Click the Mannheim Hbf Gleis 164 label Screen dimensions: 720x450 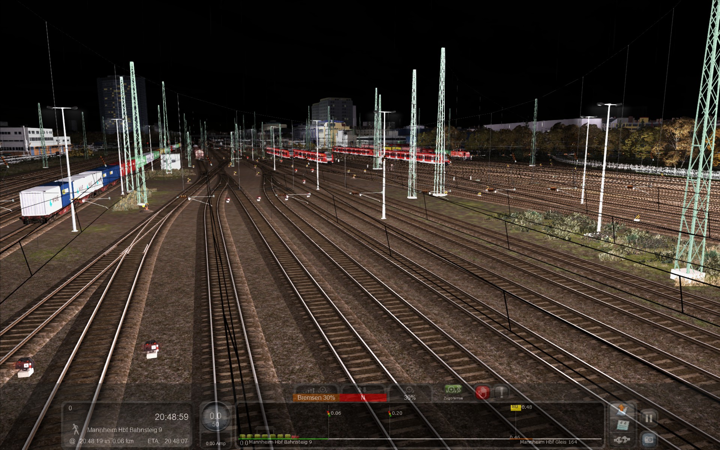pyautogui.click(x=548, y=442)
